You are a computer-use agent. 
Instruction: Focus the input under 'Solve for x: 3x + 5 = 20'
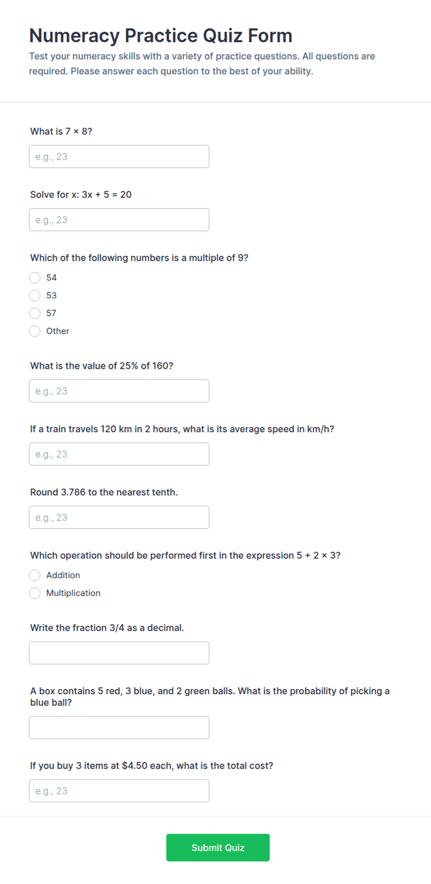coord(119,220)
